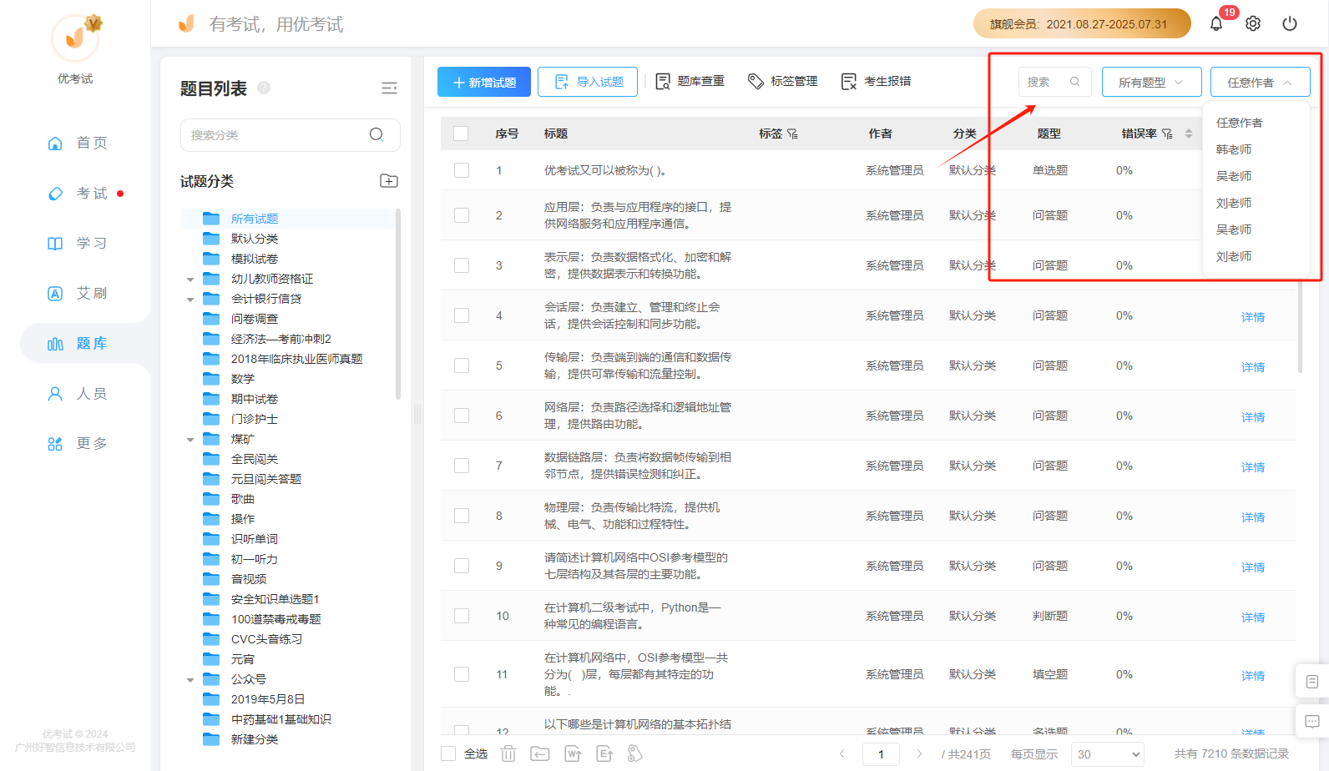The height and width of the screenshot is (771, 1329).
Task: Toggle the category panel collapse icon
Action: 389,88
